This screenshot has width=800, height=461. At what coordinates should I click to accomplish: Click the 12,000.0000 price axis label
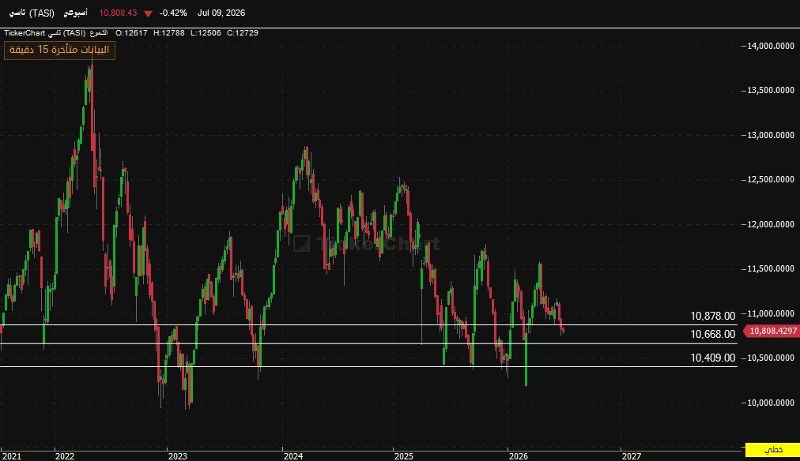click(x=771, y=224)
